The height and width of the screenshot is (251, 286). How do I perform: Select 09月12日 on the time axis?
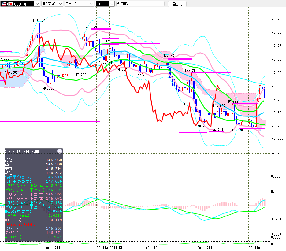[52, 248]
